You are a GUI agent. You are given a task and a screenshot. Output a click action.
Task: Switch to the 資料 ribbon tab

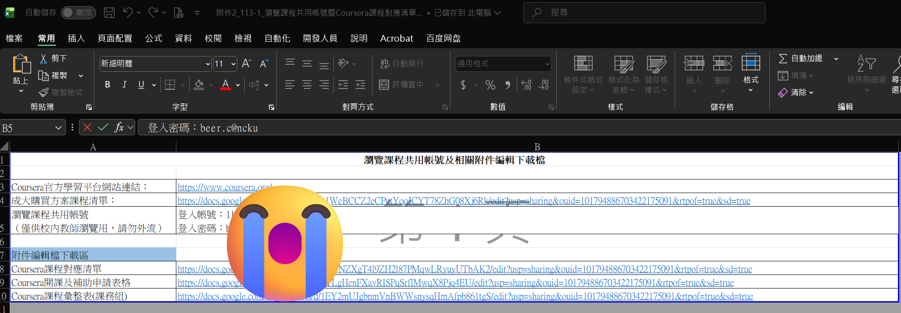point(183,39)
